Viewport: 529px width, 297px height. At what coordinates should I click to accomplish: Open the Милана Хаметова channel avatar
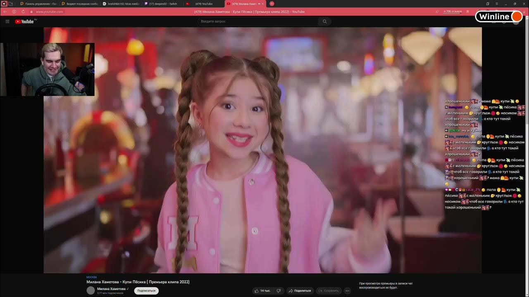(x=91, y=290)
